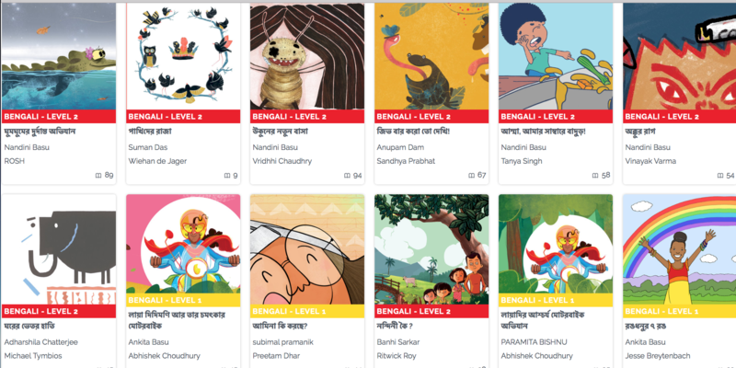Click the read-count icon showing 67
This screenshot has width=736, height=368.
(471, 176)
